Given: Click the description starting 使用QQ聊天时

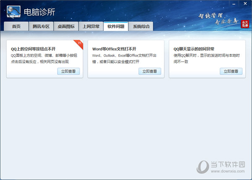Looking at the screenshot, I should coord(207,58).
